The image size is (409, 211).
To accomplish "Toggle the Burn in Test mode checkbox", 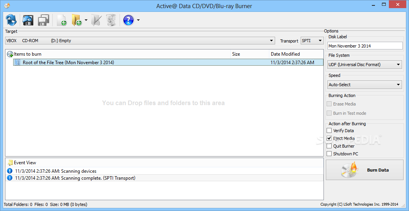I will pos(329,113).
